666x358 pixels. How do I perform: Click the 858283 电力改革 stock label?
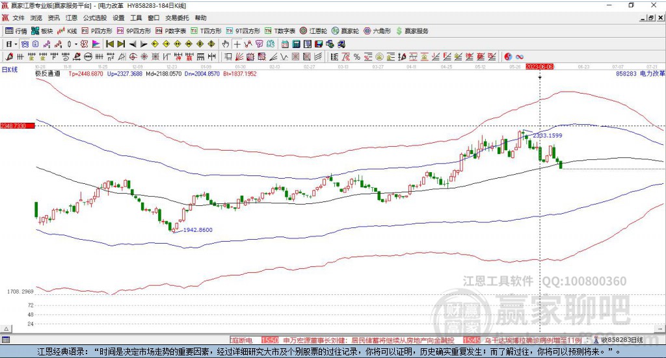coord(640,73)
